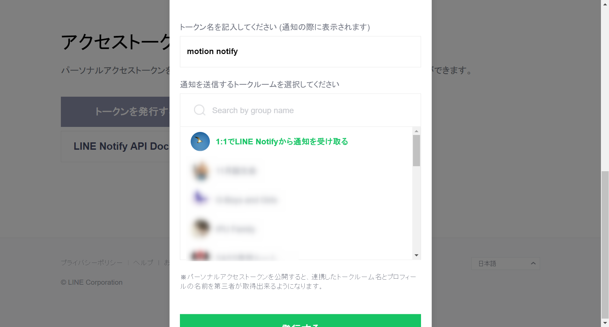Select '1:1でLINE Notifyから通知を受け取る' option

[282, 142]
